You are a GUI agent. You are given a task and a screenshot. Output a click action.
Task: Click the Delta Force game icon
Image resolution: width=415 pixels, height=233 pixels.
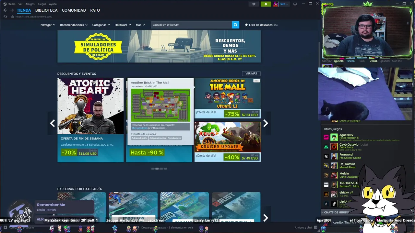click(326, 147)
